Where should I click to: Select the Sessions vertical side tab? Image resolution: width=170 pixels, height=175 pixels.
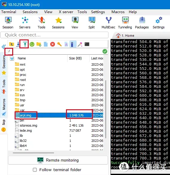click(4, 65)
